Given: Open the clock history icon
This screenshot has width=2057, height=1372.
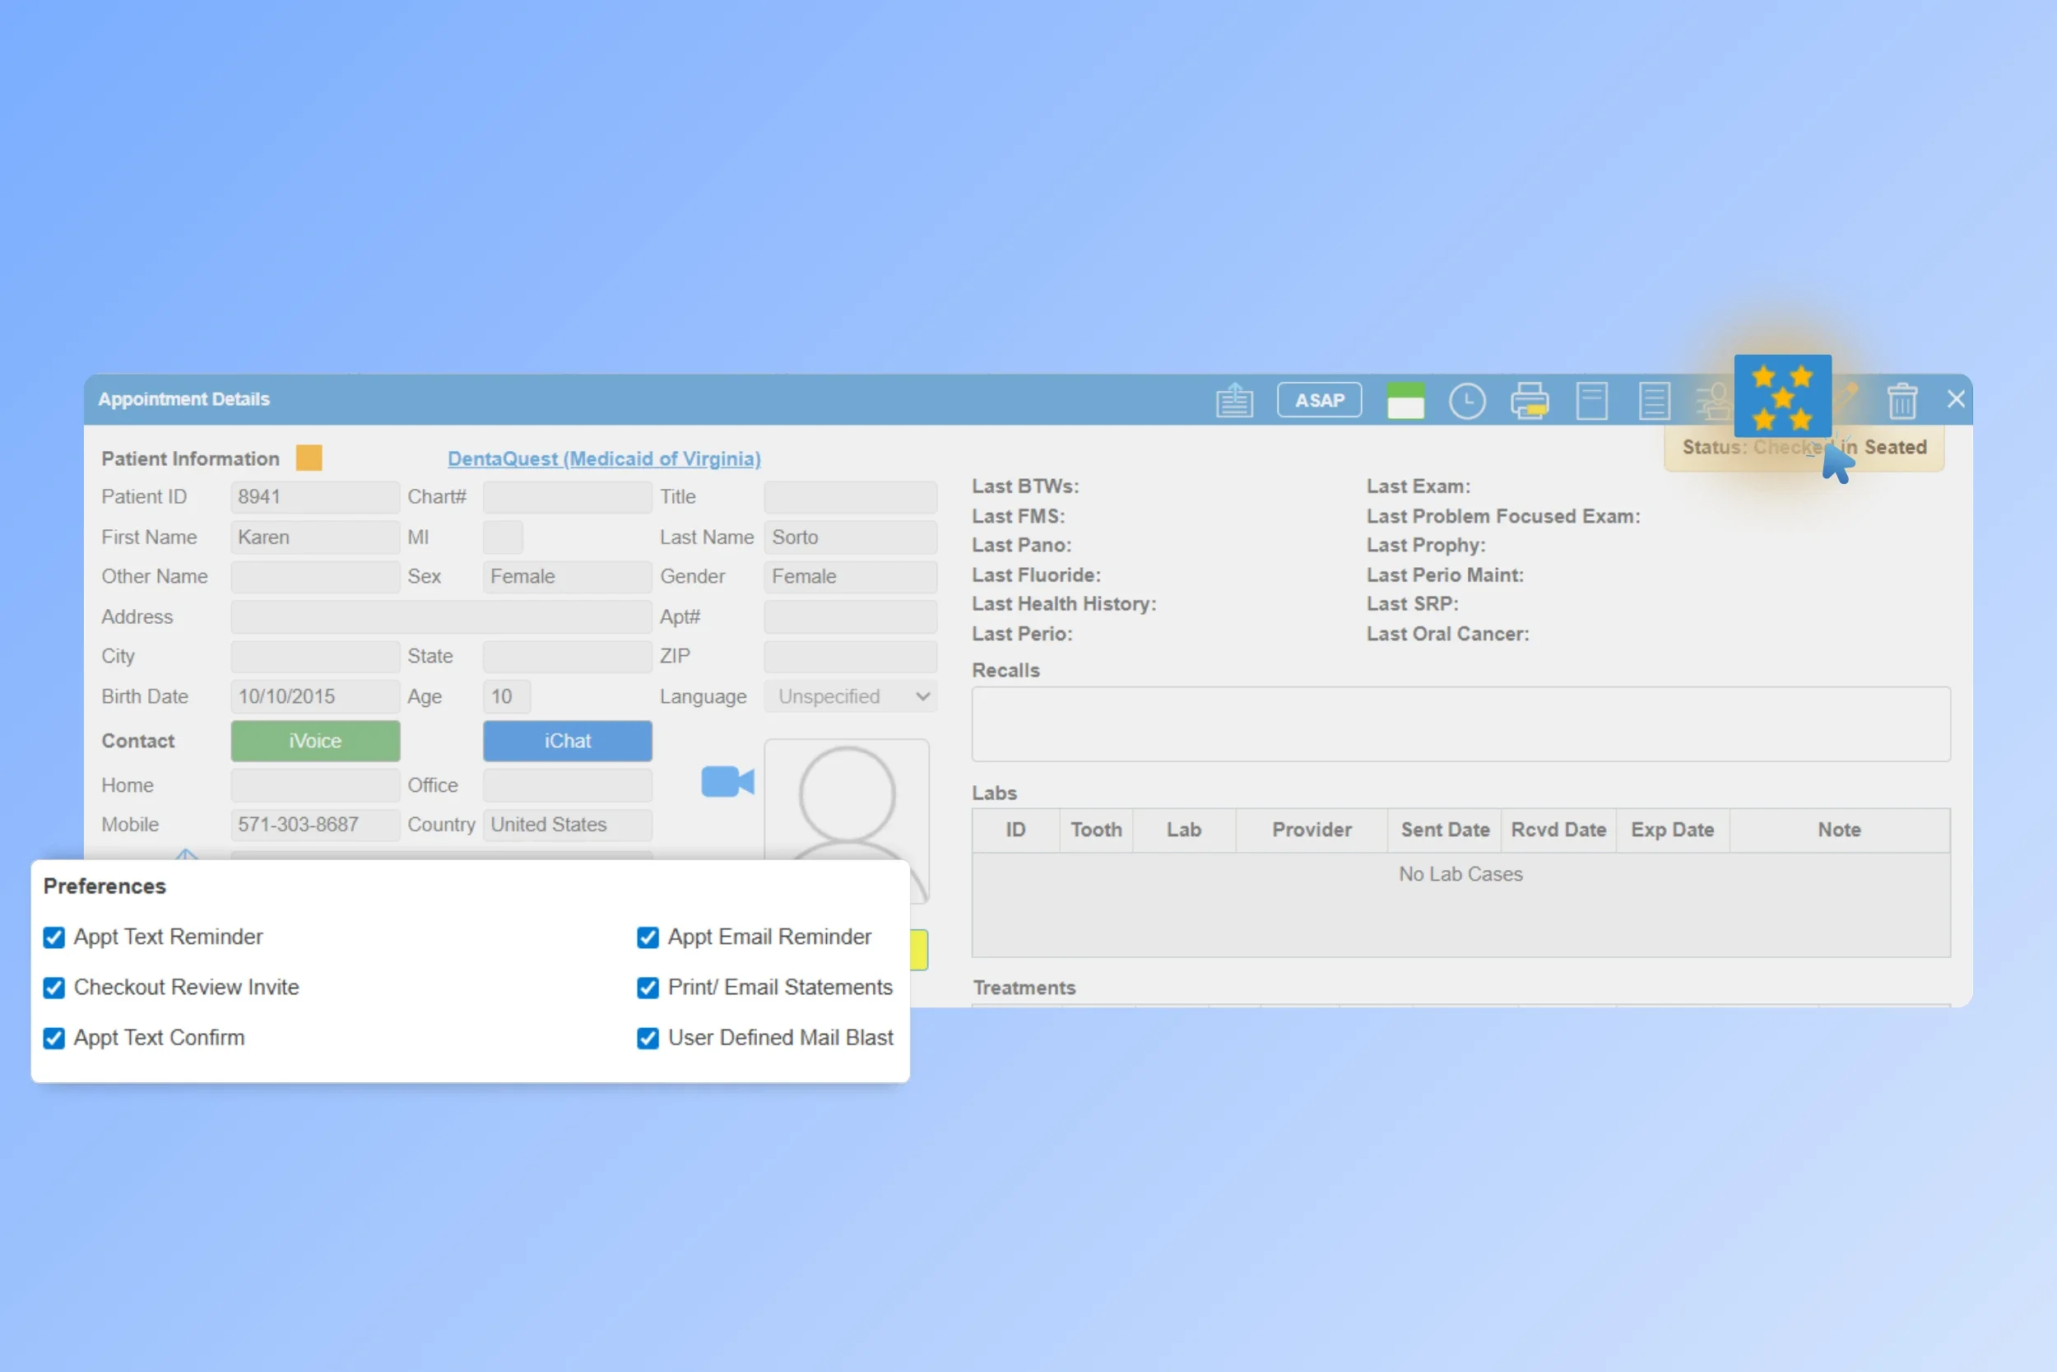Looking at the screenshot, I should (x=1467, y=402).
